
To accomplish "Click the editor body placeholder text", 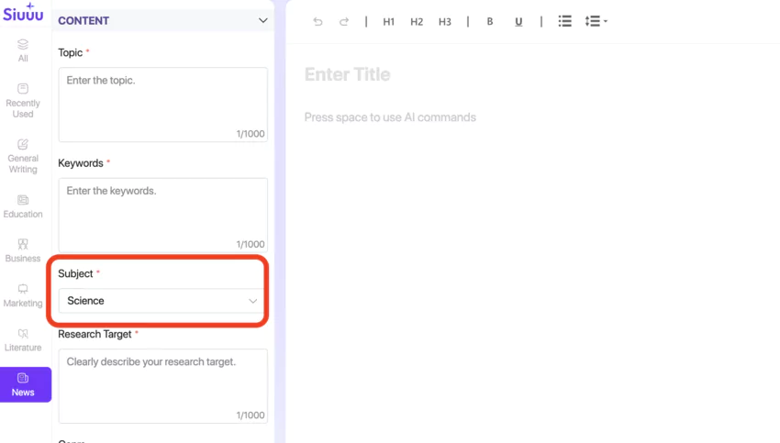I will point(390,117).
